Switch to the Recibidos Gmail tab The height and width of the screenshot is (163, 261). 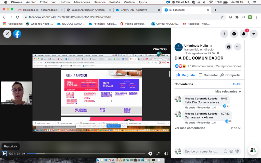tap(40, 10)
